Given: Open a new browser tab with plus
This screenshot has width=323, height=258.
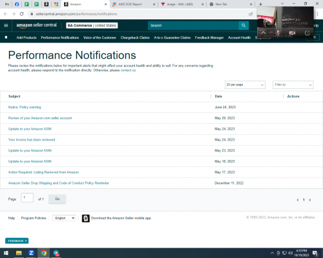Looking at the screenshot, I should pos(260,4).
